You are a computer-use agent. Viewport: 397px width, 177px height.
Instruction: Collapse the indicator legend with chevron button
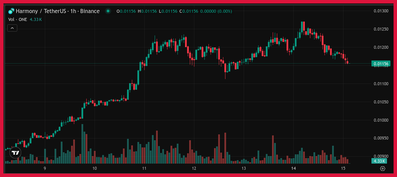(12, 28)
